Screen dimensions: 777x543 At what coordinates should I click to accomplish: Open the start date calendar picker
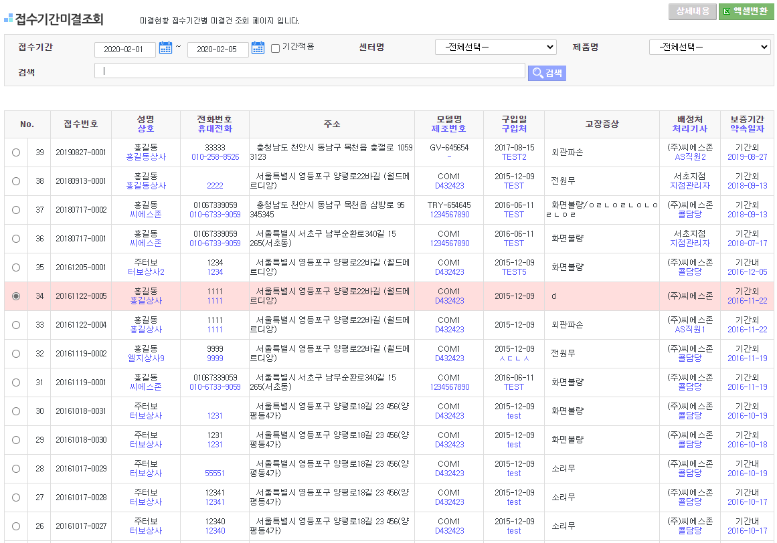[165, 48]
